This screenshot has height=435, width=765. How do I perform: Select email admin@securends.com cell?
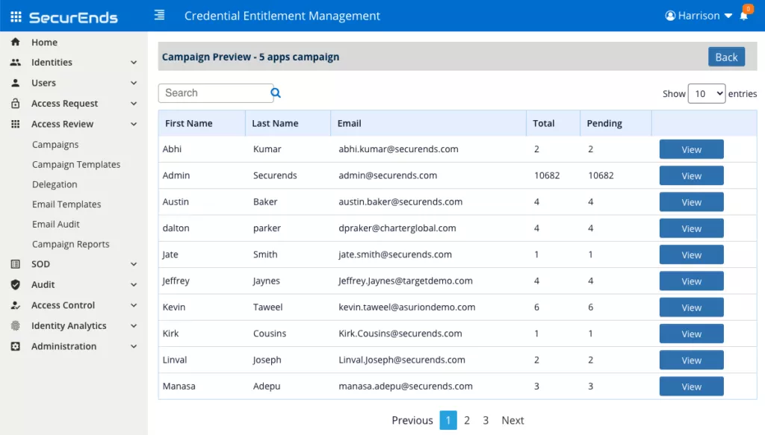pos(388,175)
